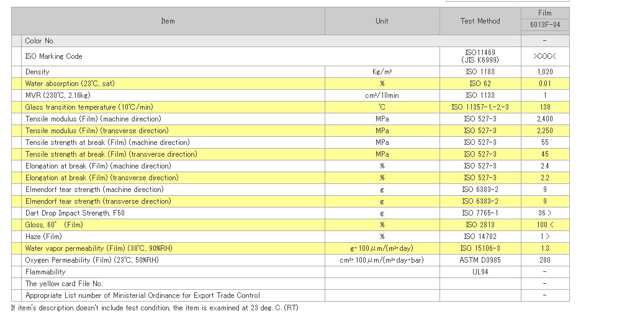
Task: Click the Export Trade Control list row
Action: point(291,295)
